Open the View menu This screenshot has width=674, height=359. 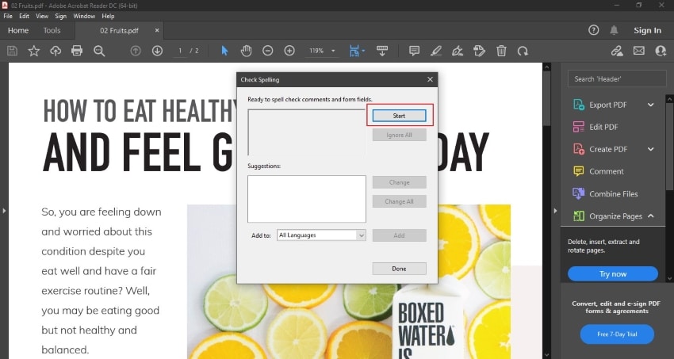point(42,16)
